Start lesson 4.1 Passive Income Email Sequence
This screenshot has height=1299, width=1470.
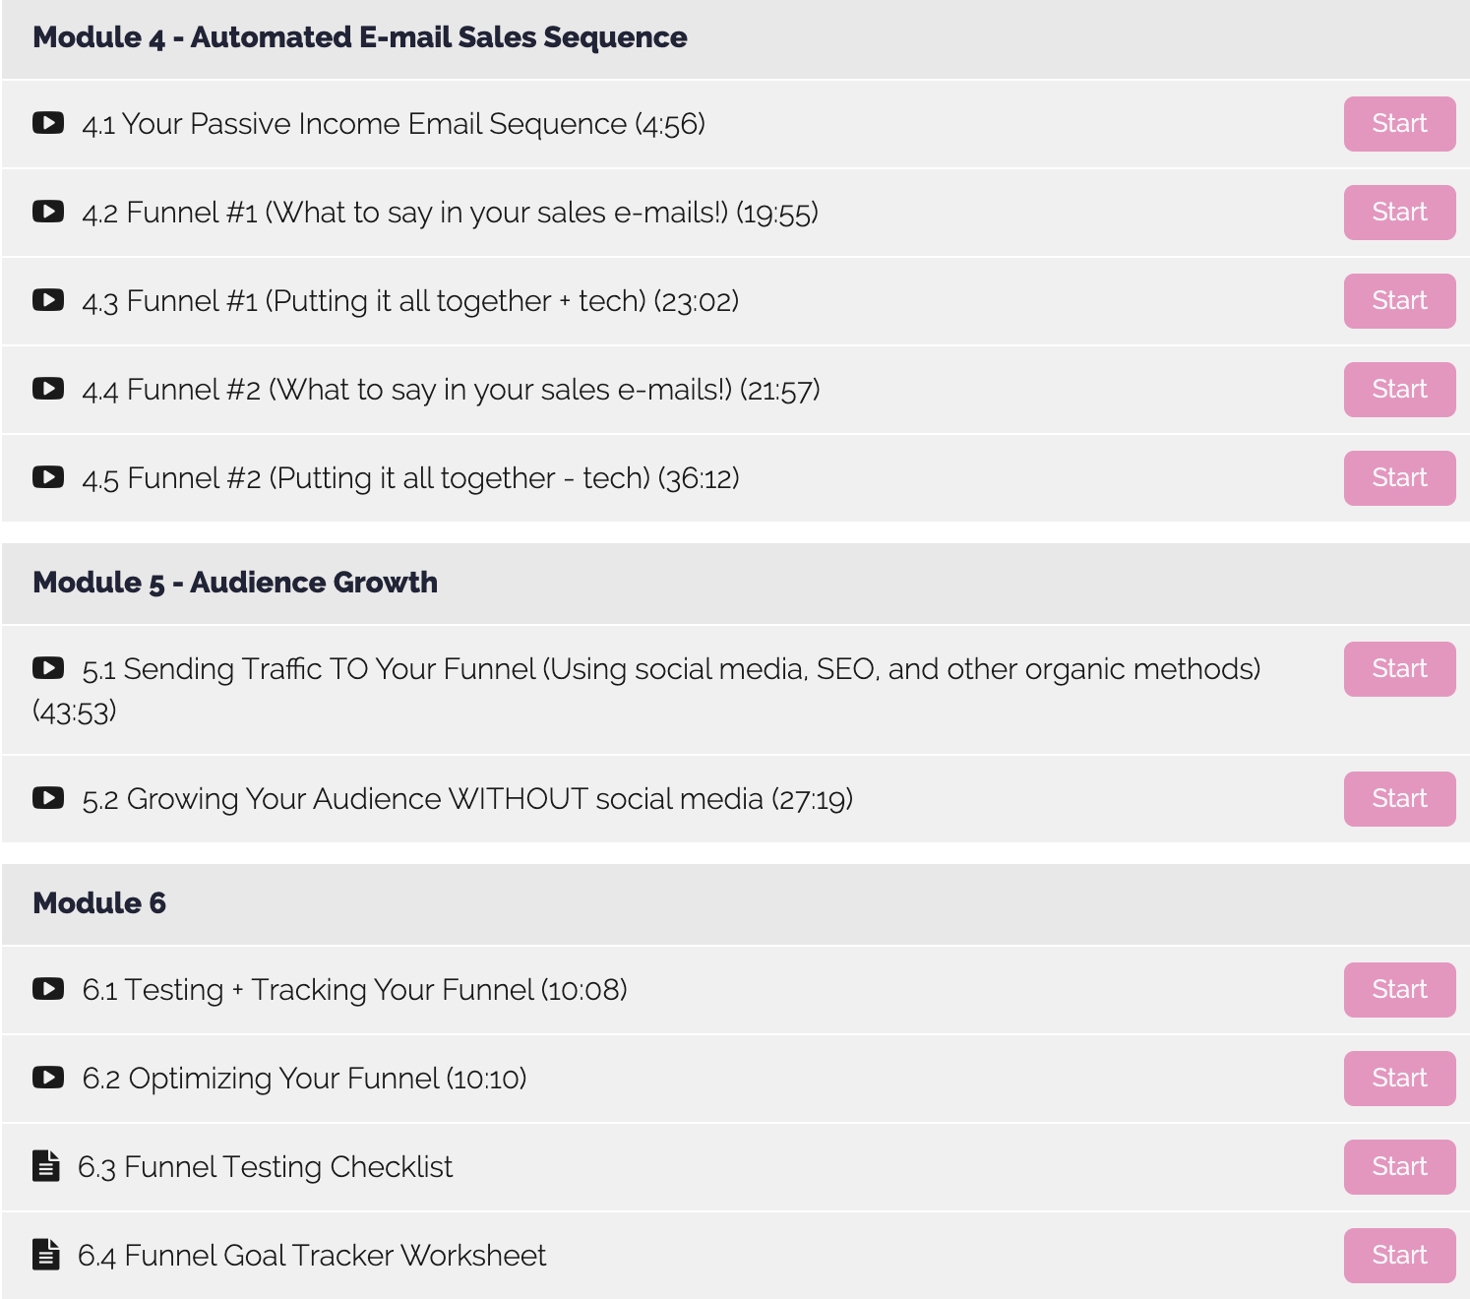point(1399,124)
